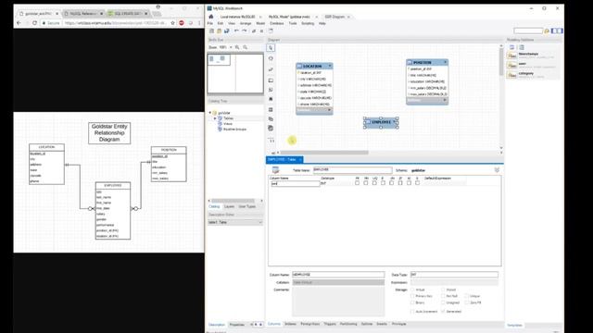This screenshot has height=333, width=593.
Task: Click the category template item
Action: click(534, 75)
